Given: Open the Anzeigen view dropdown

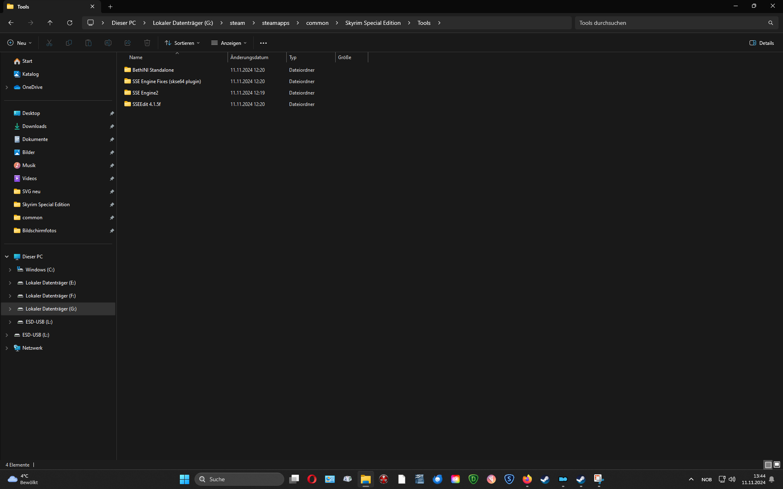Looking at the screenshot, I should coord(229,43).
